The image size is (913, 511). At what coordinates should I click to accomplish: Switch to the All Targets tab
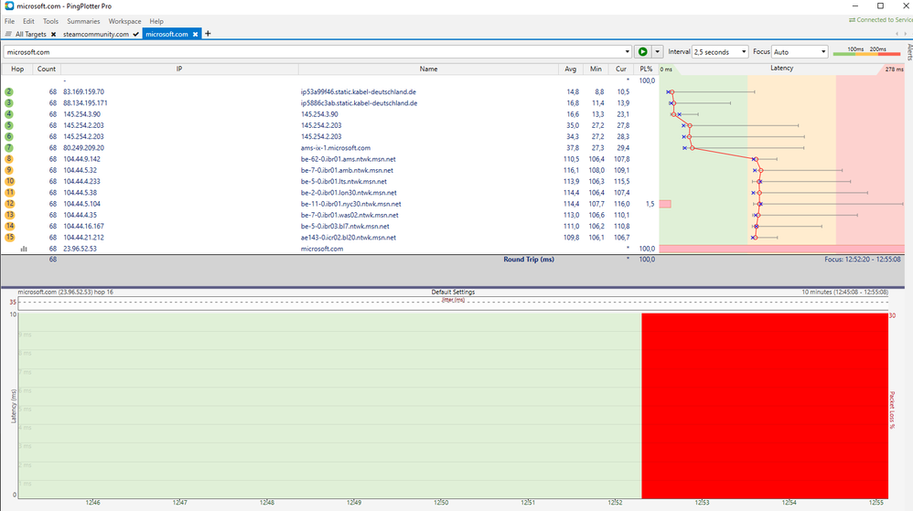[x=30, y=35]
